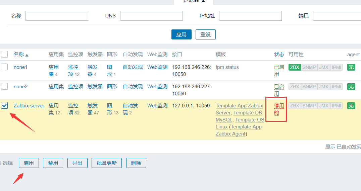The image size is (361, 191).
Task: Open 触发器 47 for Zabbix server
Action: [93, 109]
